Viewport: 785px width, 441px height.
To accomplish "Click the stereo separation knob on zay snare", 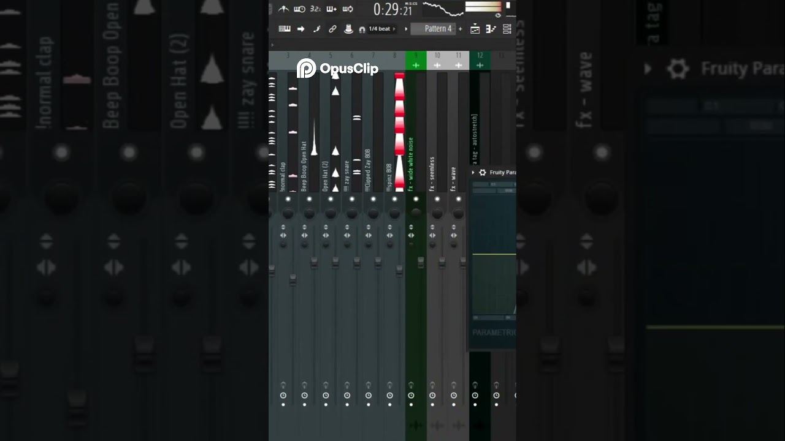I will click(347, 245).
